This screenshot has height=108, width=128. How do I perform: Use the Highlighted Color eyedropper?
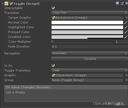[126, 27]
